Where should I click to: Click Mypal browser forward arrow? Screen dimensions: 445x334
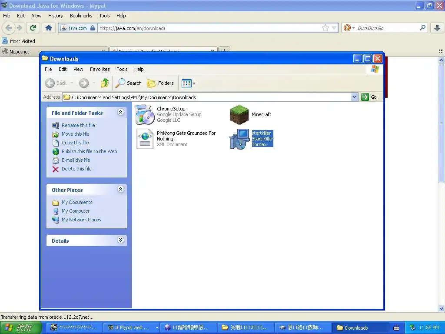(19, 28)
